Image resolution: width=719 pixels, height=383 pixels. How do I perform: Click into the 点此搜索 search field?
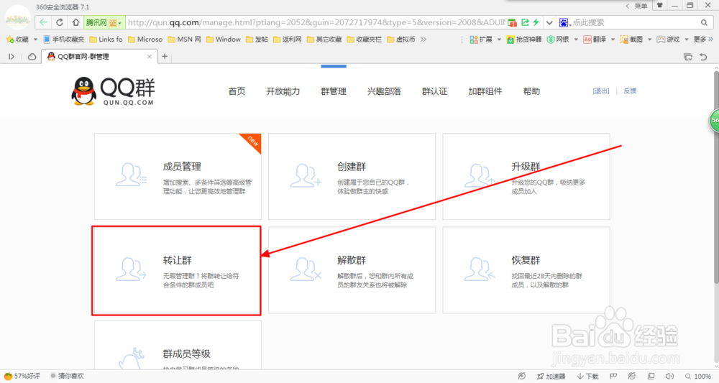click(635, 22)
